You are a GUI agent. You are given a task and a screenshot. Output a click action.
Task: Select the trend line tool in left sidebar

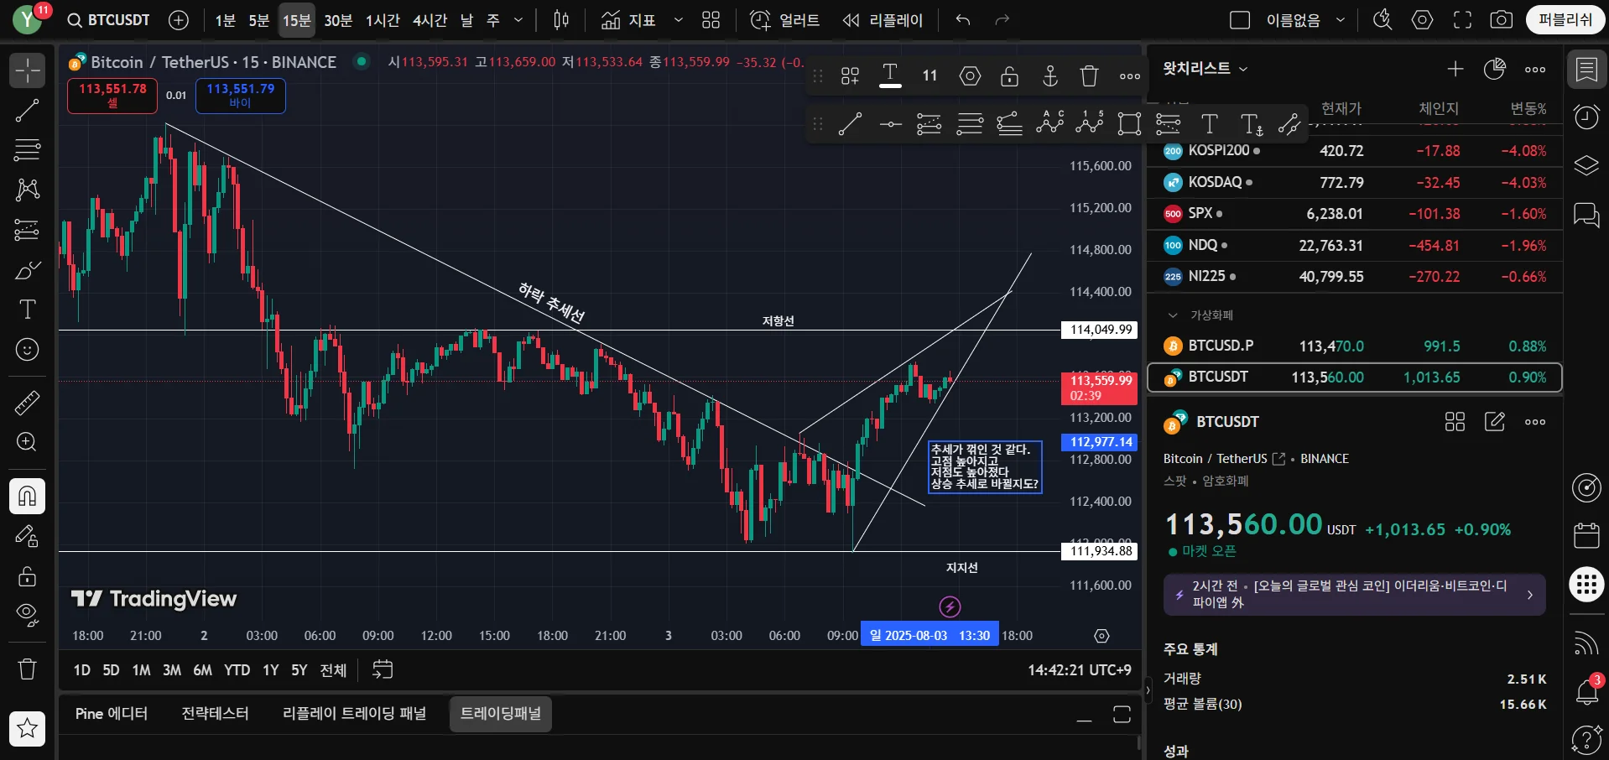[x=27, y=110]
